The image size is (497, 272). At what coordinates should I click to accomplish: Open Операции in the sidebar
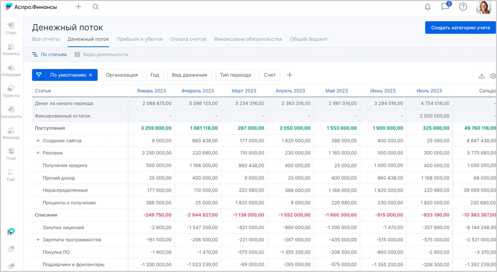[x=10, y=70]
